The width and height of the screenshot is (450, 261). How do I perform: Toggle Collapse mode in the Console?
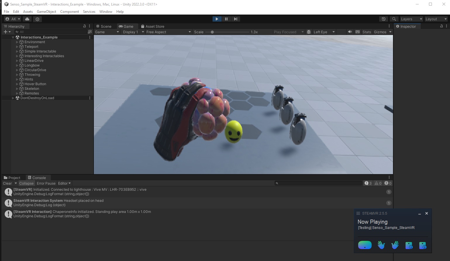26,183
